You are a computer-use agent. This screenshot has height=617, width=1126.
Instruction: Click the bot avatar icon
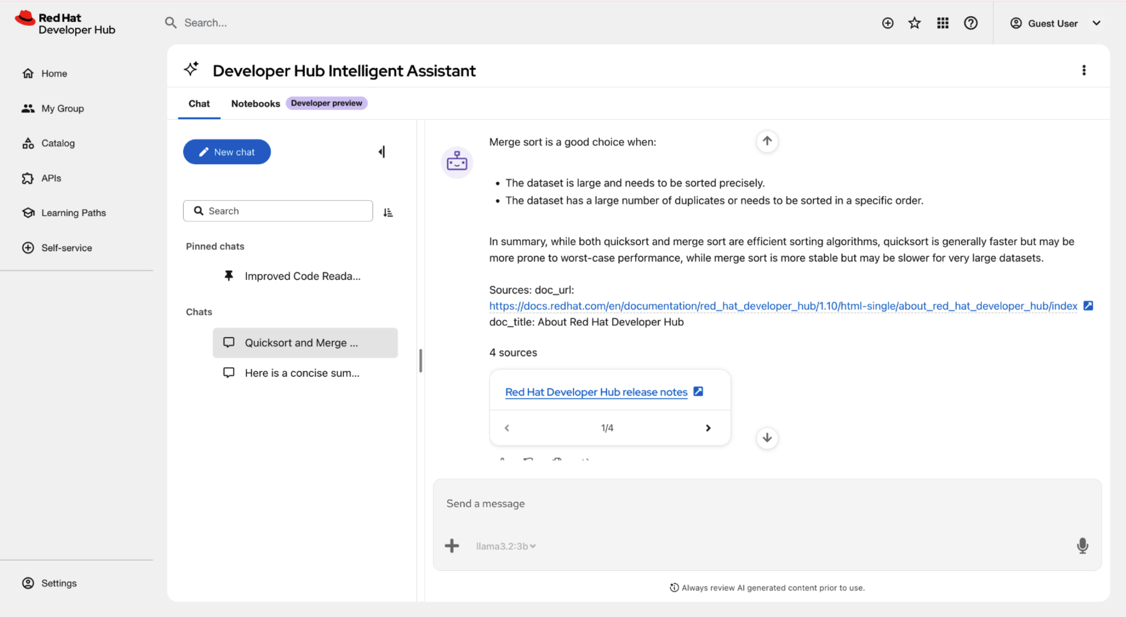point(457,162)
